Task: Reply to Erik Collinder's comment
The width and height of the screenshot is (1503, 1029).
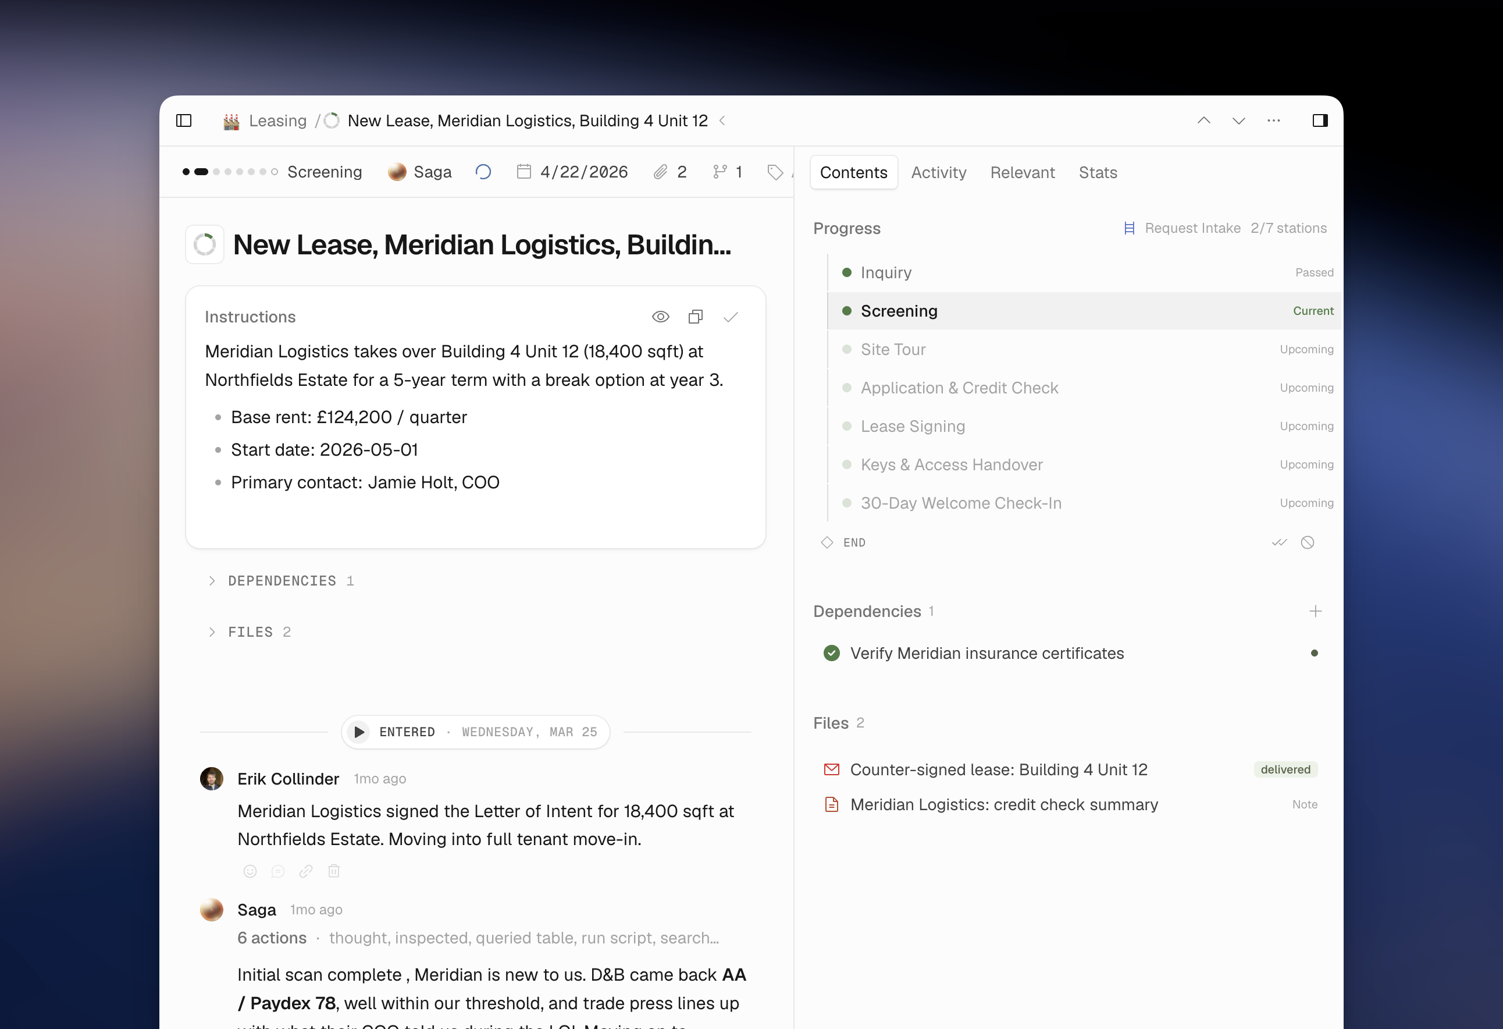Action: [x=277, y=871]
